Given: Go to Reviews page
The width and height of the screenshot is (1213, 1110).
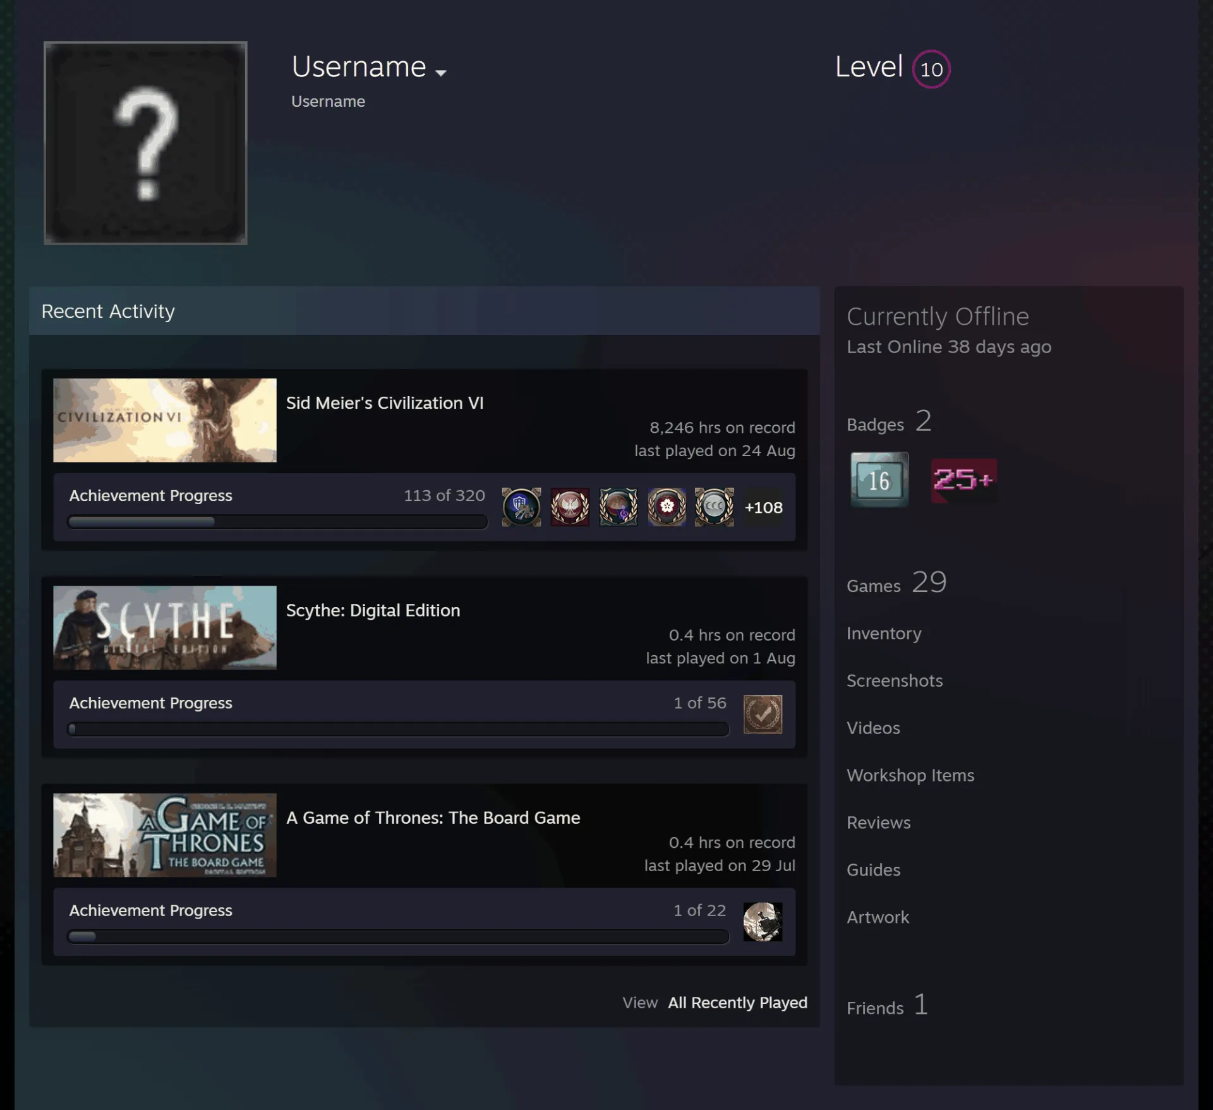Looking at the screenshot, I should coord(879,823).
